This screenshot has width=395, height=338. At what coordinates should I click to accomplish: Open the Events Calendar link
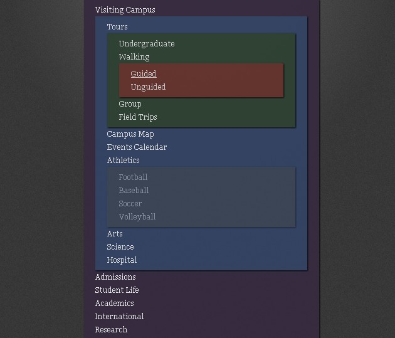click(137, 147)
